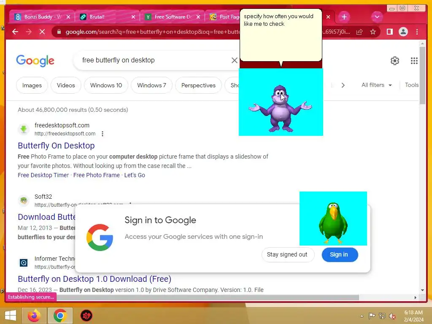
Task: Click the purple Bonzi Buddy gorilla
Action: pos(280,108)
